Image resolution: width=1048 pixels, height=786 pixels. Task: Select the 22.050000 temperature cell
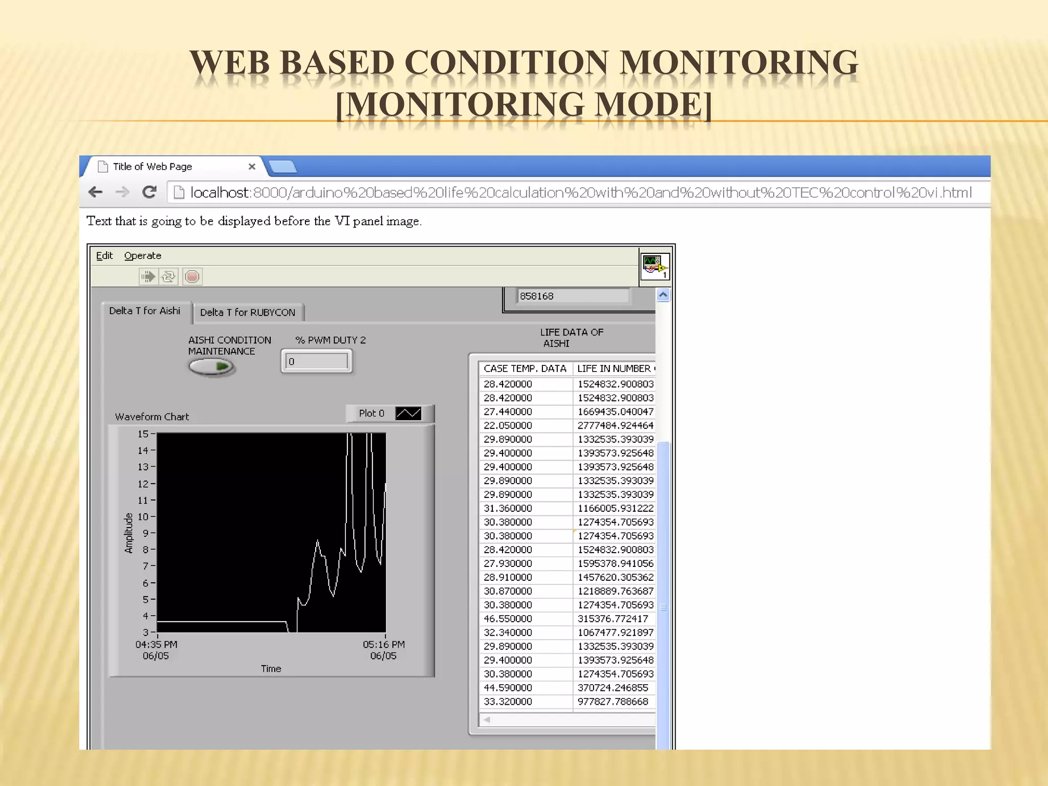point(526,425)
